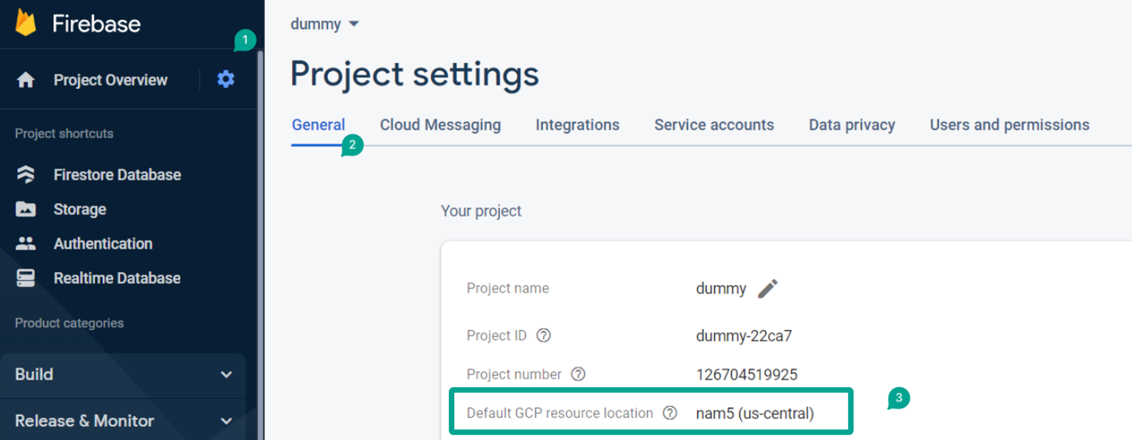Open the dummy project selector dropdown
Image resolution: width=1132 pixels, height=440 pixels.
pyautogui.click(x=324, y=24)
